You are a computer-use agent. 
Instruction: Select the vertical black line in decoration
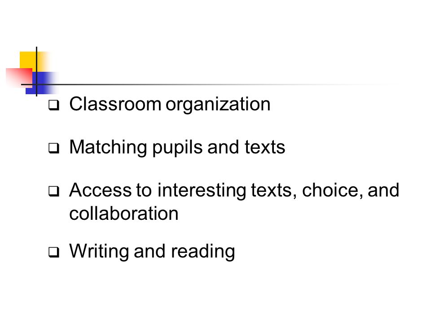pyautogui.click(x=36, y=71)
